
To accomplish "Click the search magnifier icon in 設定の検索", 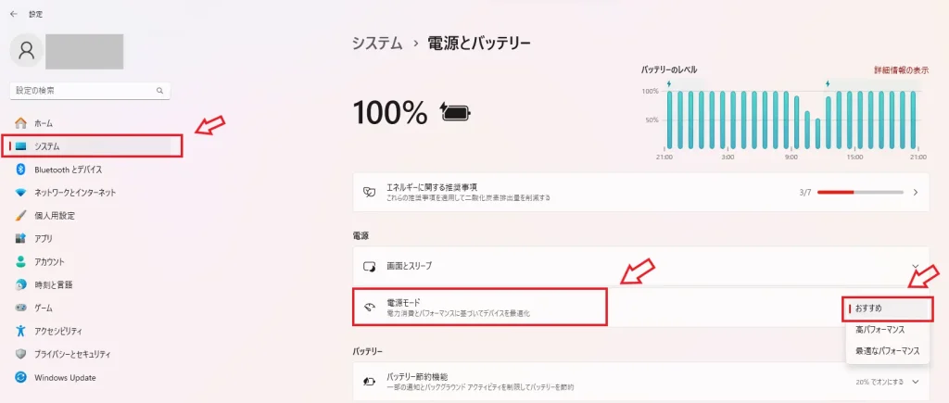I will (x=159, y=91).
